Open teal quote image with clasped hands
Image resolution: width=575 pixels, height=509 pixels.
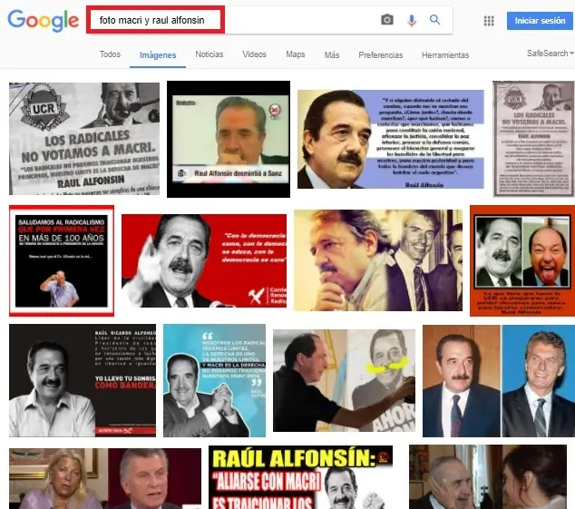[215, 380]
